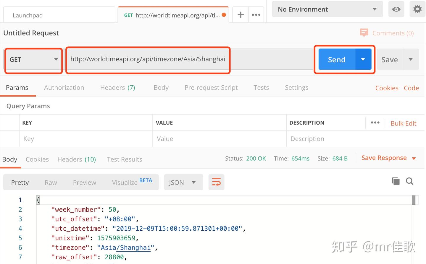Click the environment quick look eye icon
Viewport: 426px width, 264px height.
pyautogui.click(x=396, y=9)
